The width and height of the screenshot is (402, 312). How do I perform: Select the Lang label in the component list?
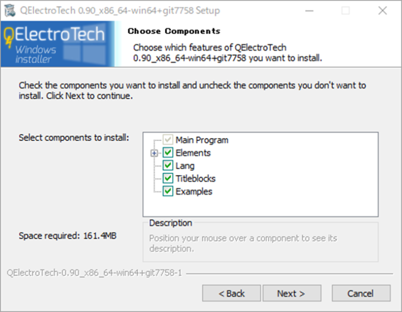tap(185, 166)
